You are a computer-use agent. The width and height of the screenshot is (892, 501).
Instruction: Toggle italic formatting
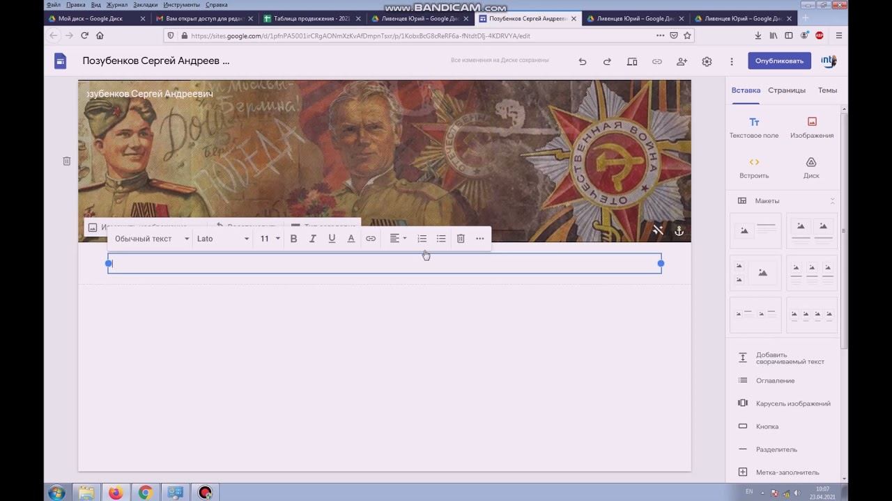pyautogui.click(x=313, y=239)
